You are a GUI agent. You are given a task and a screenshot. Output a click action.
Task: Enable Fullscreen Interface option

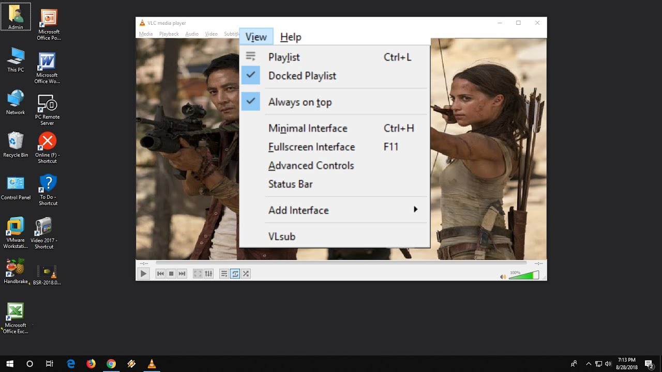coord(335,147)
